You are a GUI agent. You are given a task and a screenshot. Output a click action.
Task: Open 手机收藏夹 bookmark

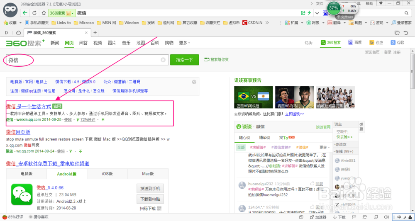(37, 23)
